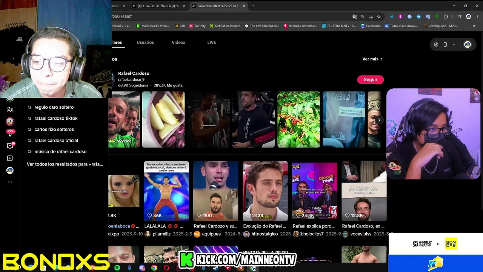Close the CLIPAZOS-DE-ÑARICK tab
The image size is (483, 272).
tap(184, 6)
